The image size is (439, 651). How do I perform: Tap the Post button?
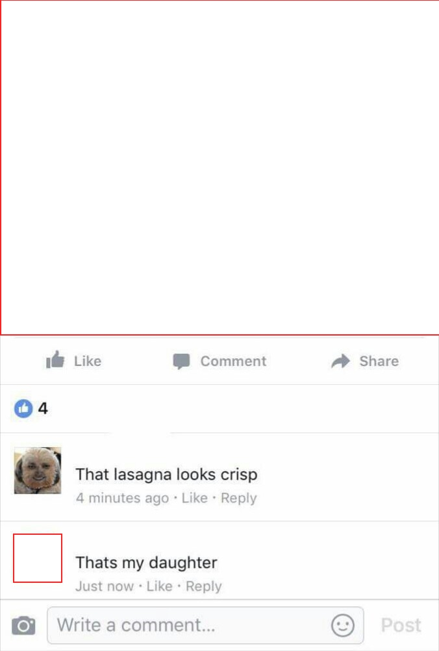401,625
